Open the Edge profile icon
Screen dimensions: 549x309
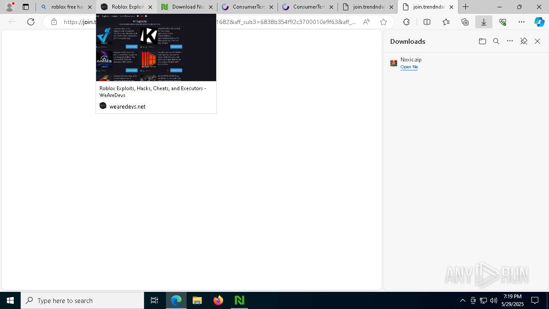tap(9, 7)
